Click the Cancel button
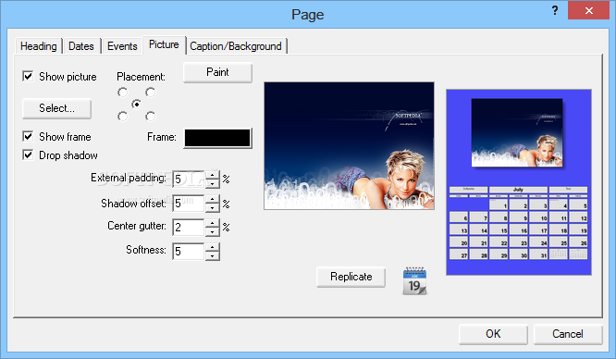 568,334
